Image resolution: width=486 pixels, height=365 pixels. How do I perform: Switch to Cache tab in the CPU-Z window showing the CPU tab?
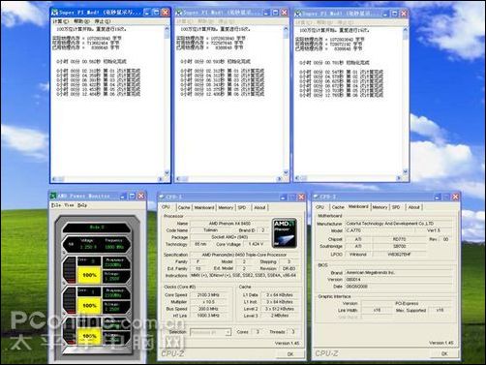184,207
